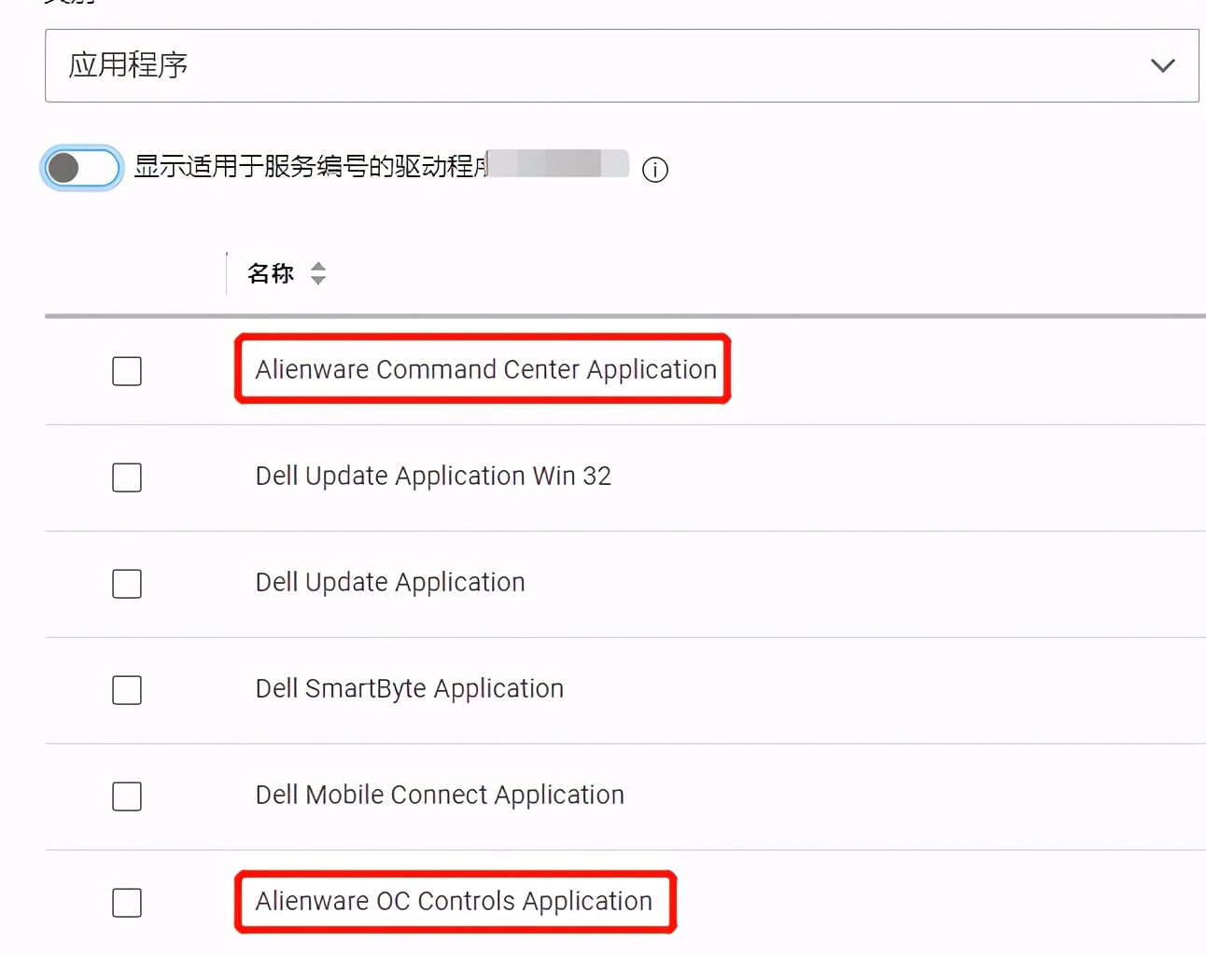Check the Dell SmartByte Application checkbox
1206x955 pixels.
pos(126,690)
